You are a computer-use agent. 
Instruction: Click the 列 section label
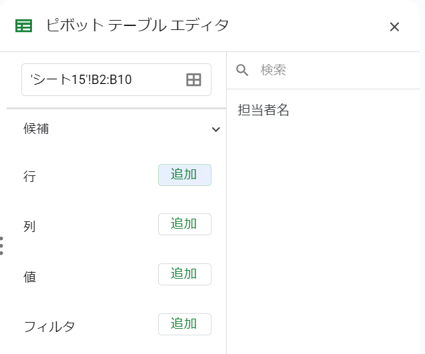point(29,227)
